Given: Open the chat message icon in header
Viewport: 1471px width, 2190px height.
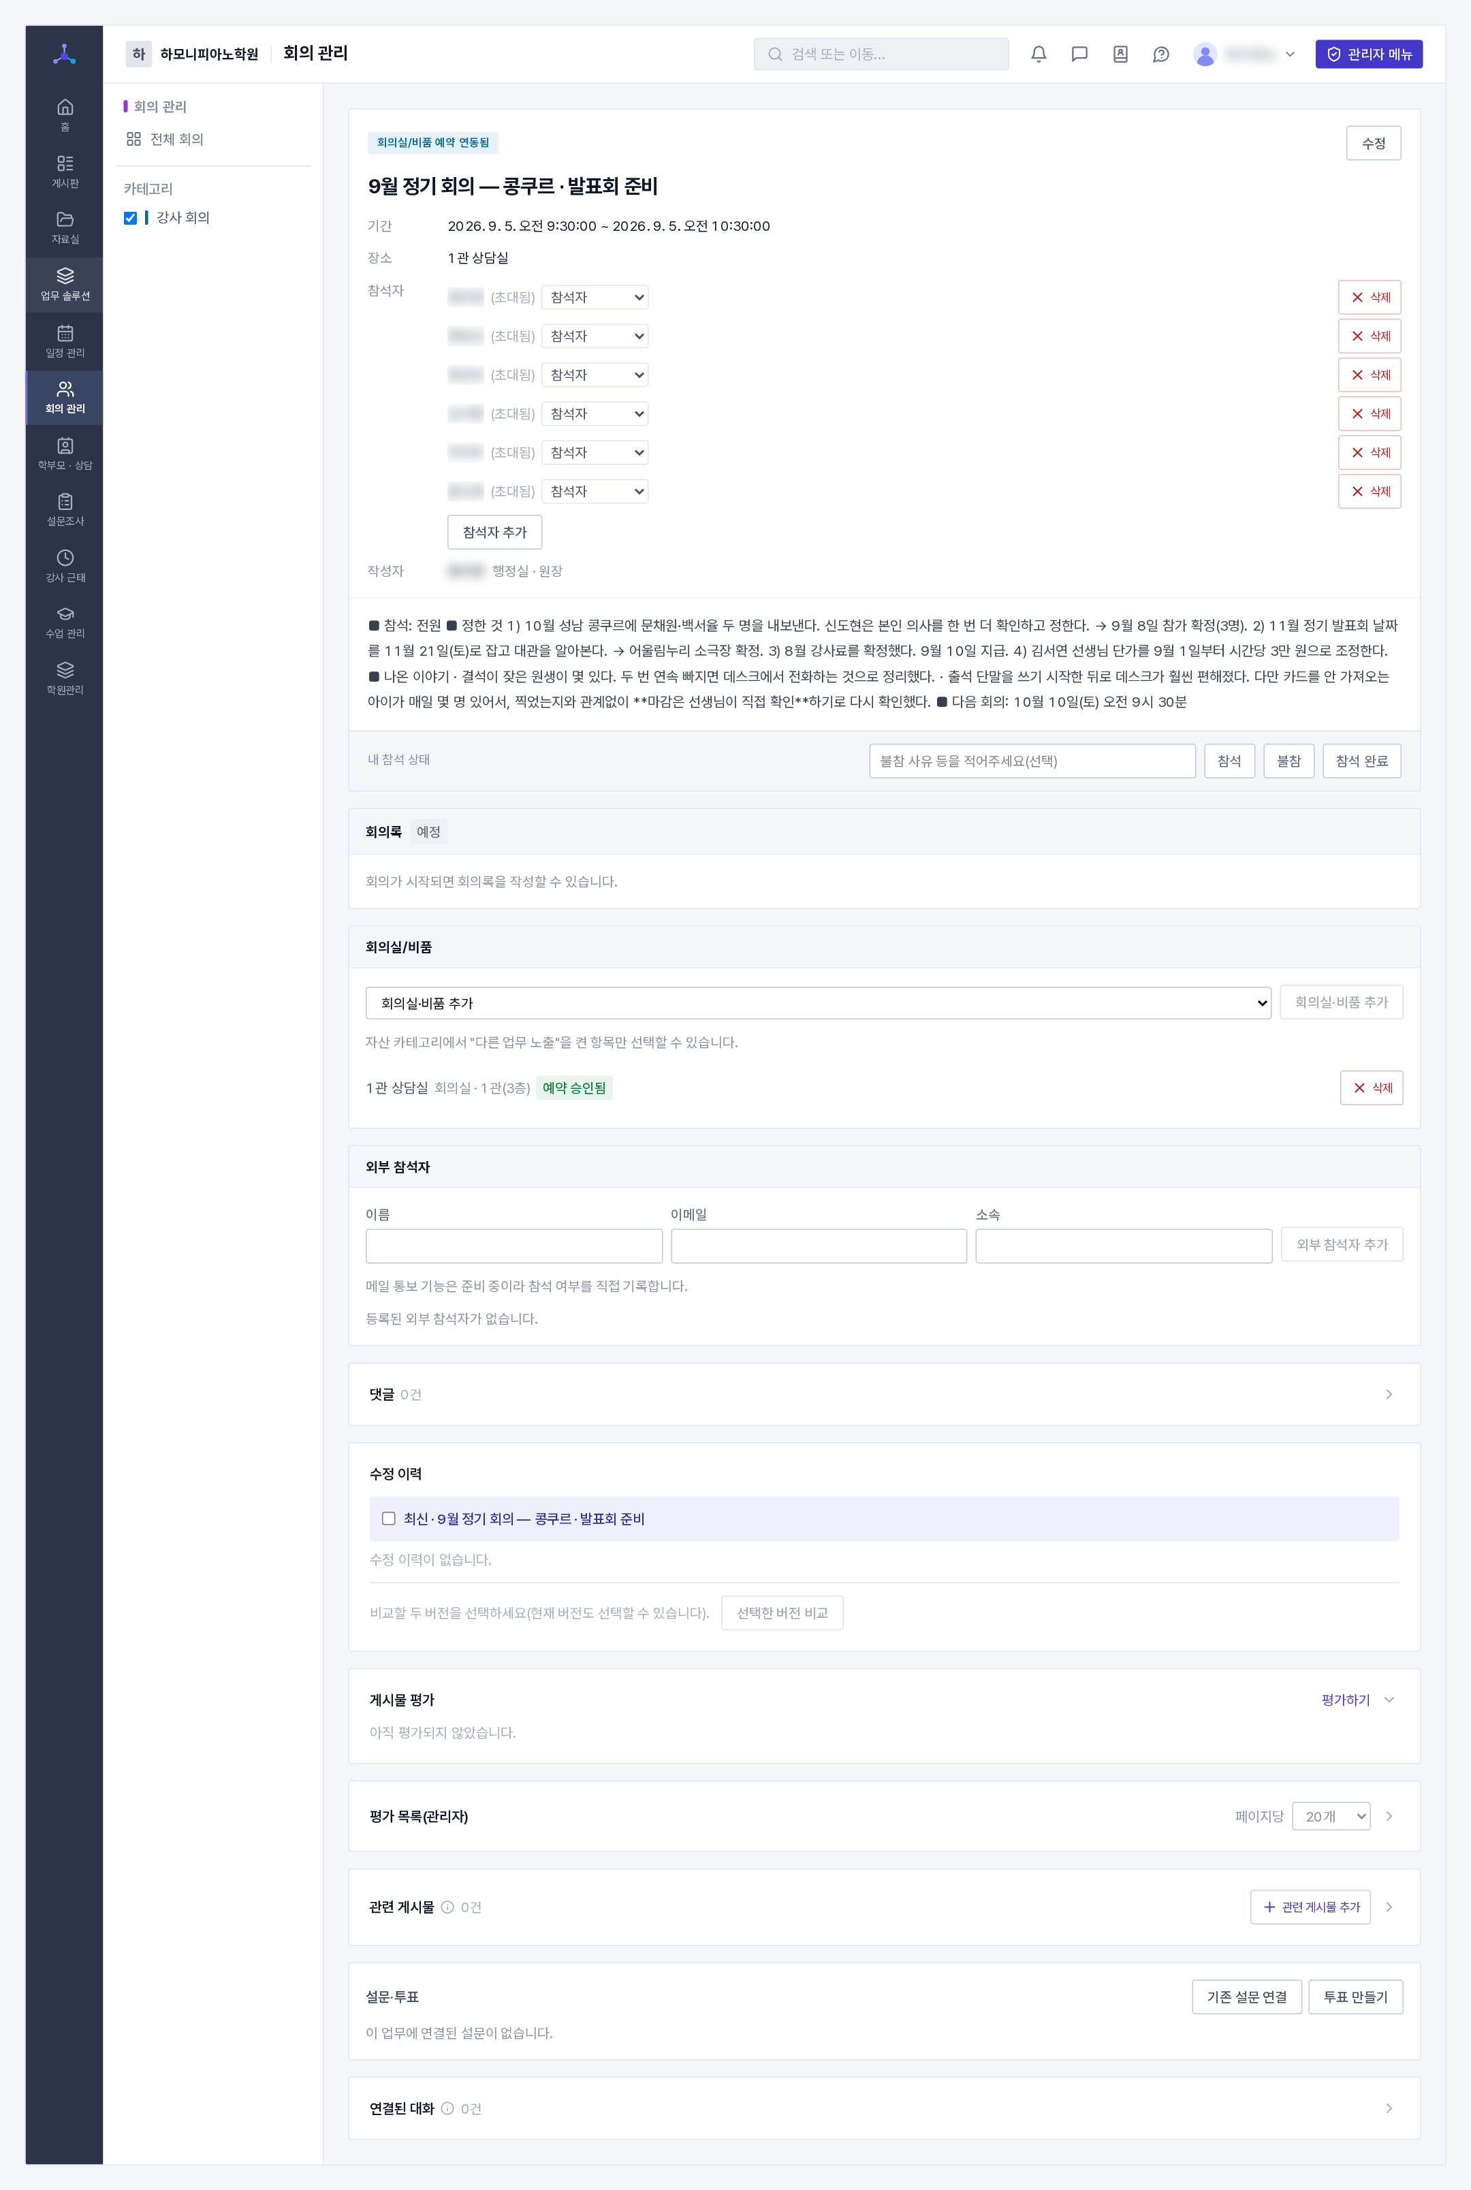Looking at the screenshot, I should [x=1079, y=54].
